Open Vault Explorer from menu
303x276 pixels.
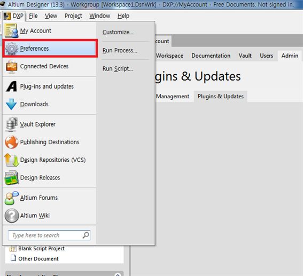[x=49, y=124]
